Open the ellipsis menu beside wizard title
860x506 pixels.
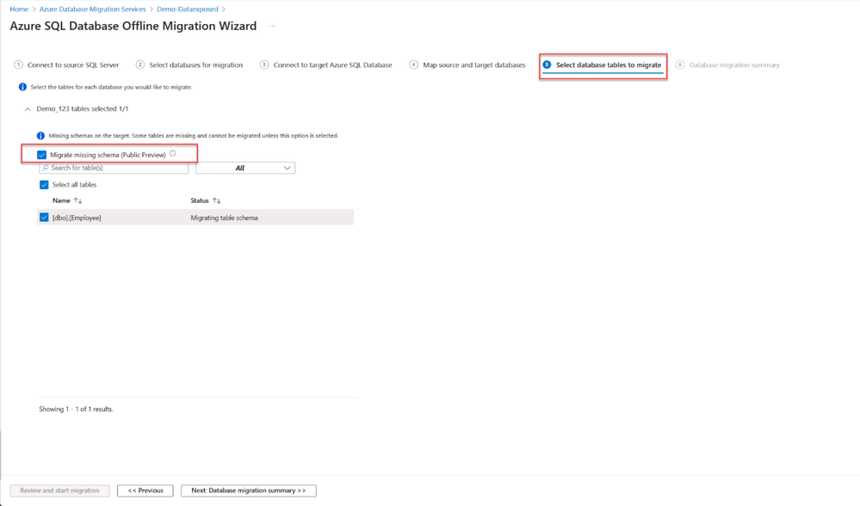273,27
